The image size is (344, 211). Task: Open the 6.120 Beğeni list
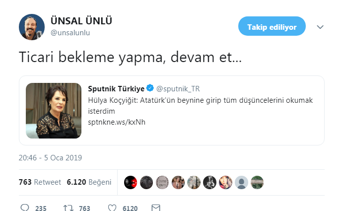tap(89, 182)
